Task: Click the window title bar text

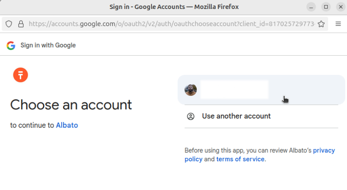Action: coord(174,7)
